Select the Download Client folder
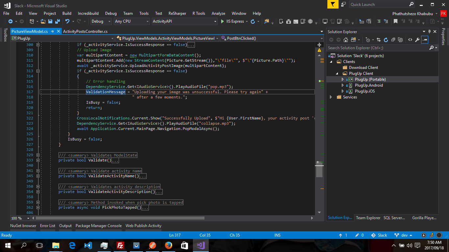449x252 pixels. click(364, 68)
